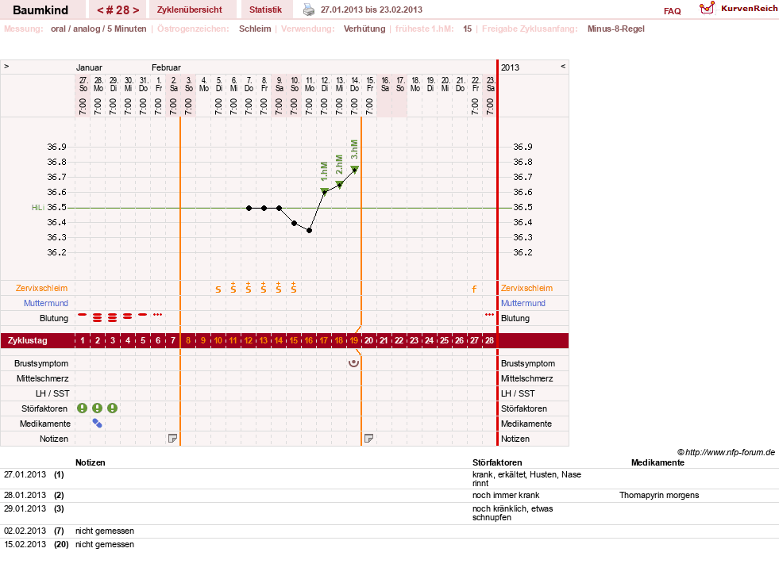Select cycle day 8 in Zyklustag row
Screen dimensions: 779x579
point(187,340)
